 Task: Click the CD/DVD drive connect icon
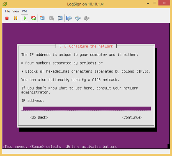click(78, 18)
